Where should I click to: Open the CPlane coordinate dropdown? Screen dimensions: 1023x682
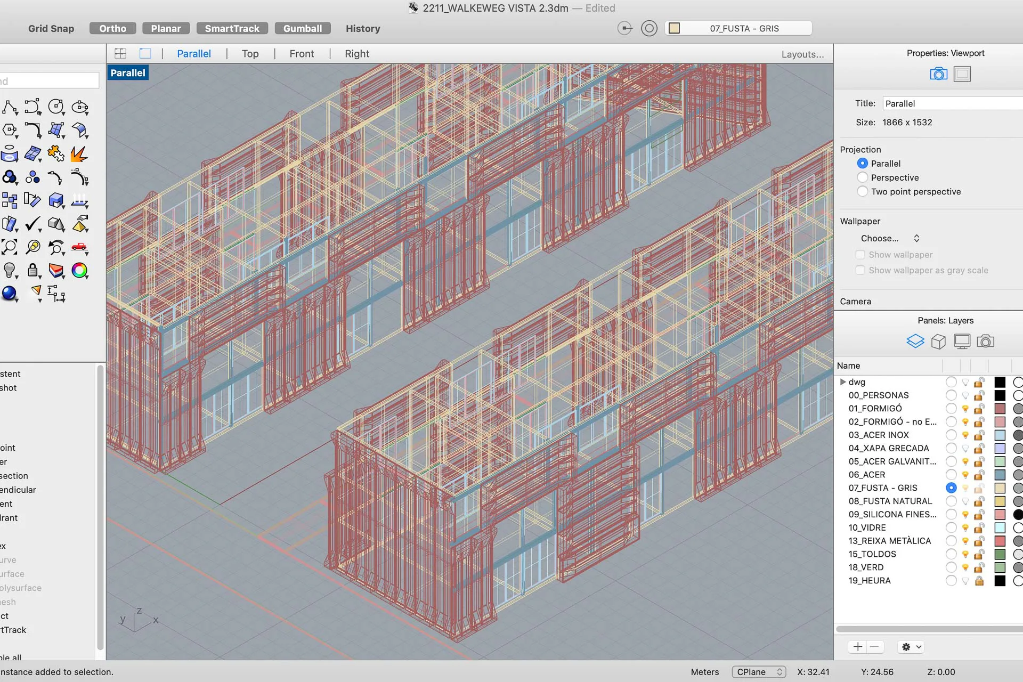coord(758,672)
